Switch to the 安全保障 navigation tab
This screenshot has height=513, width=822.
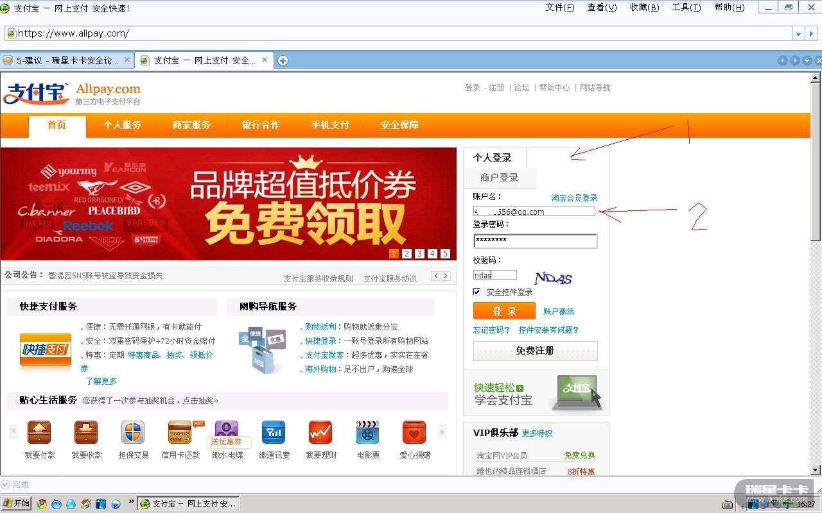[x=399, y=125]
